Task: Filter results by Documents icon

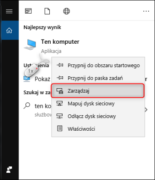Action: pyautogui.click(x=47, y=11)
